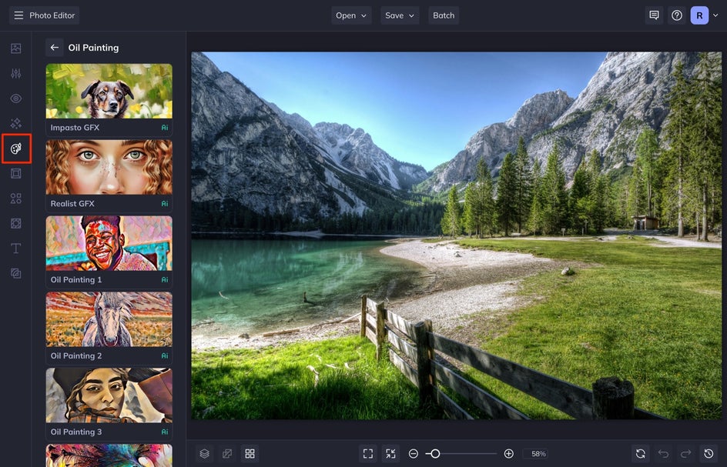The width and height of the screenshot is (727, 467).
Task: Open the Frames sidebar icon
Action: tap(15, 173)
